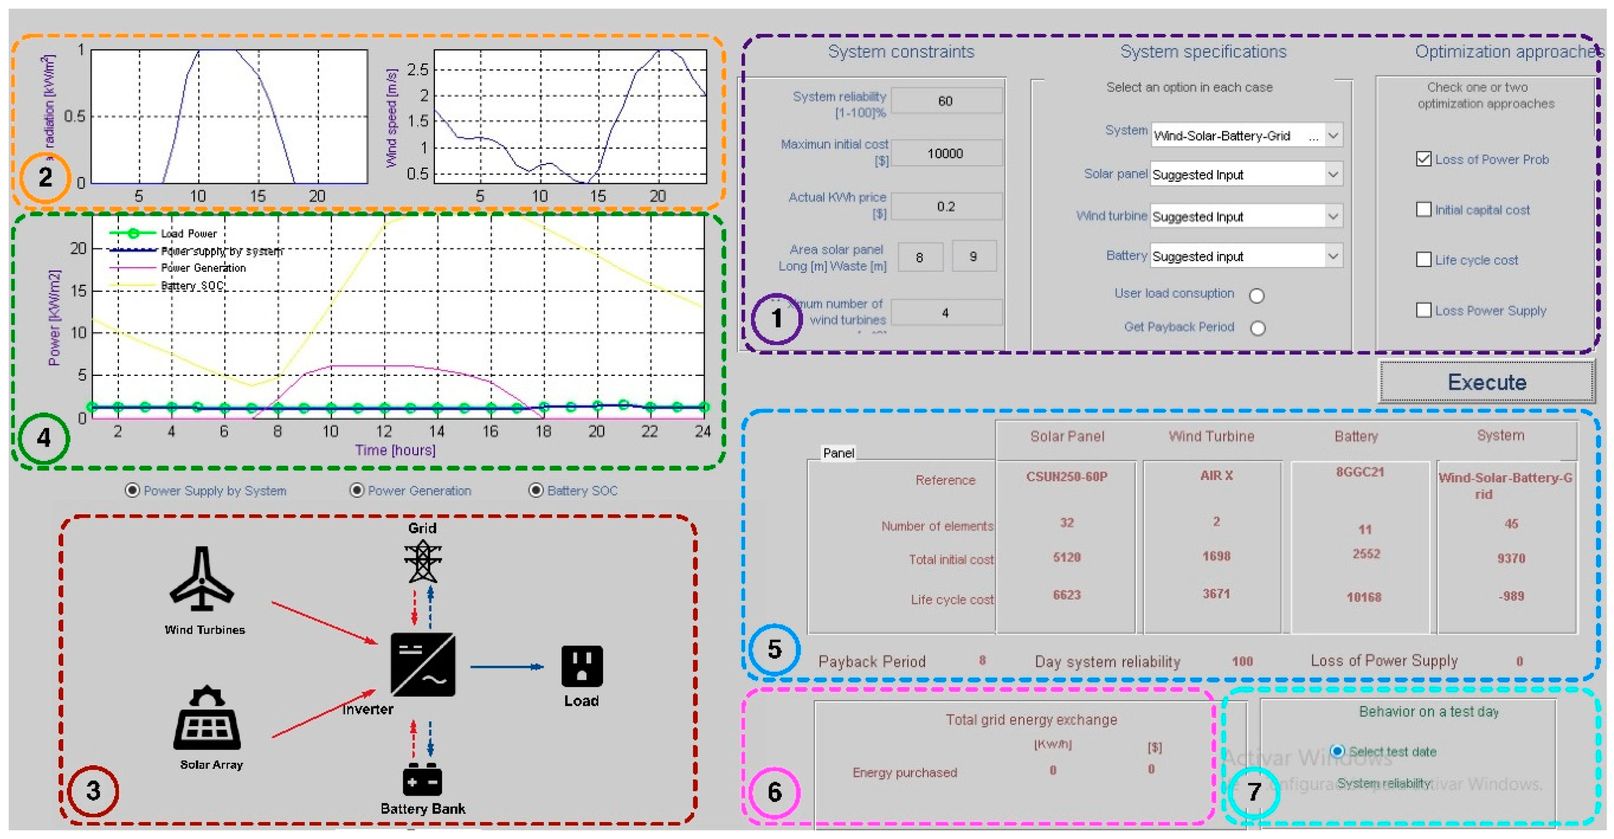Click the Inverter icon
This screenshot has width=1614, height=839.
[x=423, y=665]
